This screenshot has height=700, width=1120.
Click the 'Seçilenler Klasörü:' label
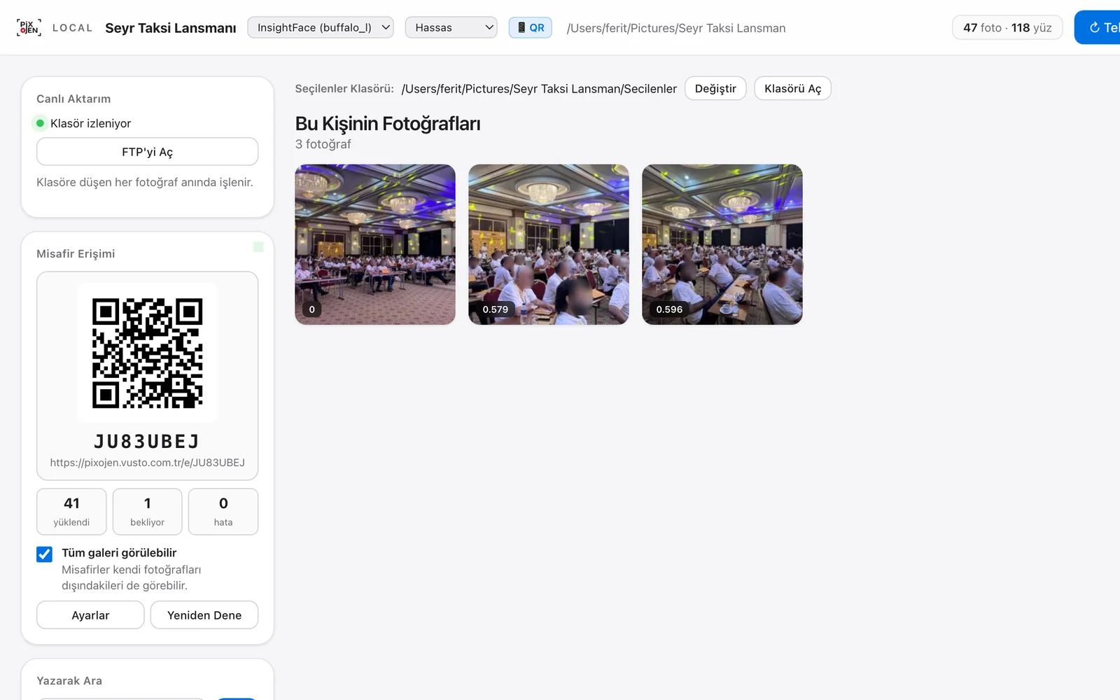click(x=344, y=89)
